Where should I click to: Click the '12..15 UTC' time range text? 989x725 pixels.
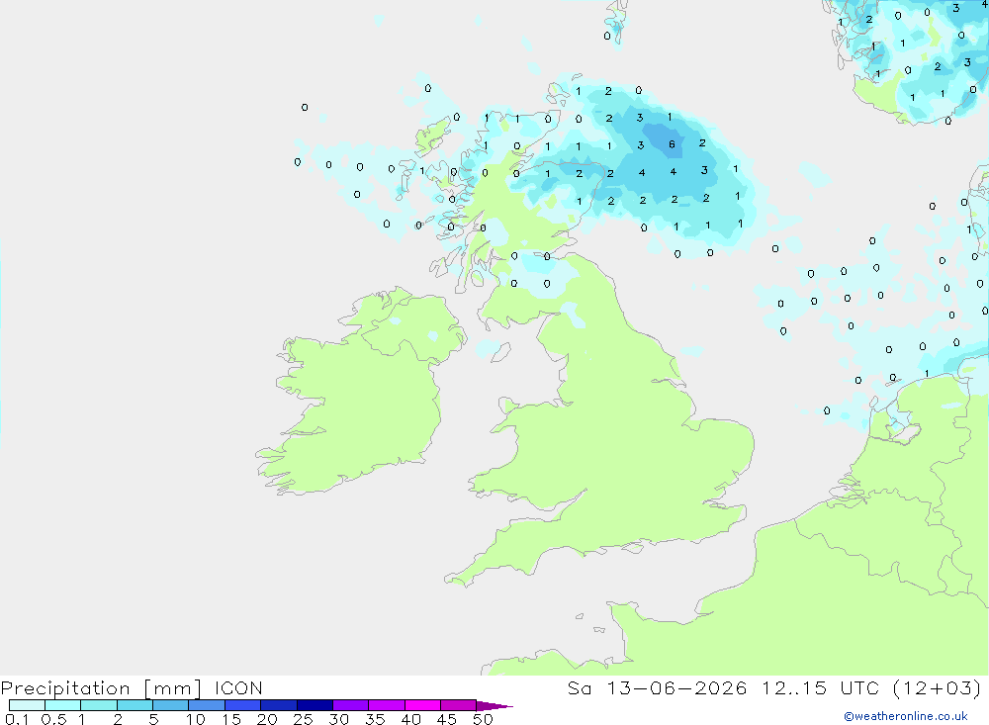821,688
